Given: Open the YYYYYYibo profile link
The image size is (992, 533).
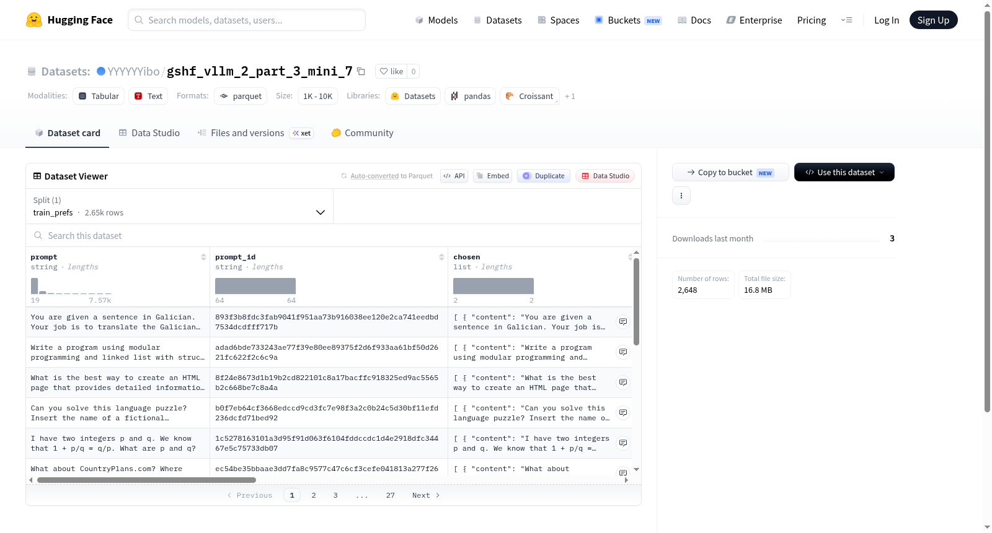Looking at the screenshot, I should coord(133,71).
